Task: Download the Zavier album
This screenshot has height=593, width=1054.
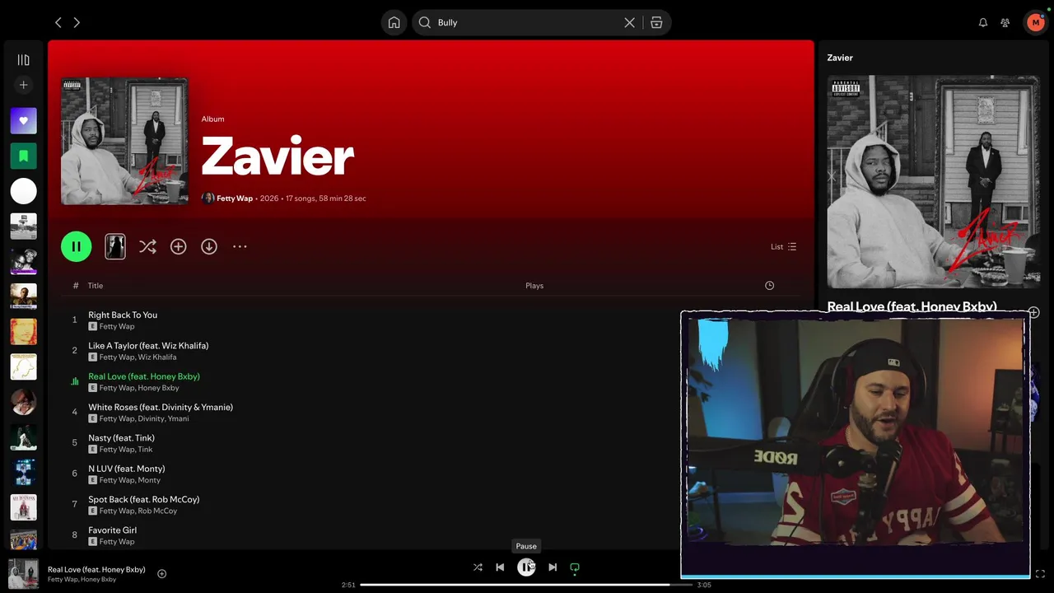Action: pos(209,246)
